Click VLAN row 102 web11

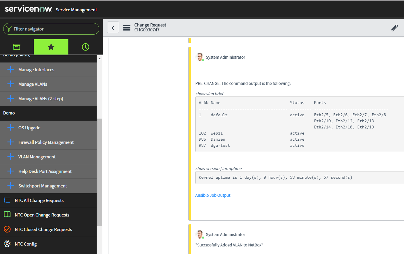click(x=251, y=133)
